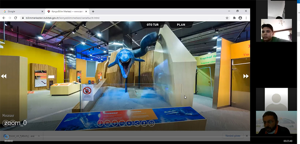Expand options for downloaded Zoom exe file
Screen dimensions: 300x144
(x=39, y=136)
